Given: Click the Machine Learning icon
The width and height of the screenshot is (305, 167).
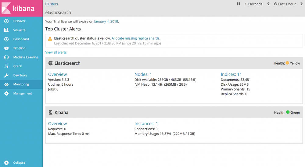Looking at the screenshot, I should point(6,57).
